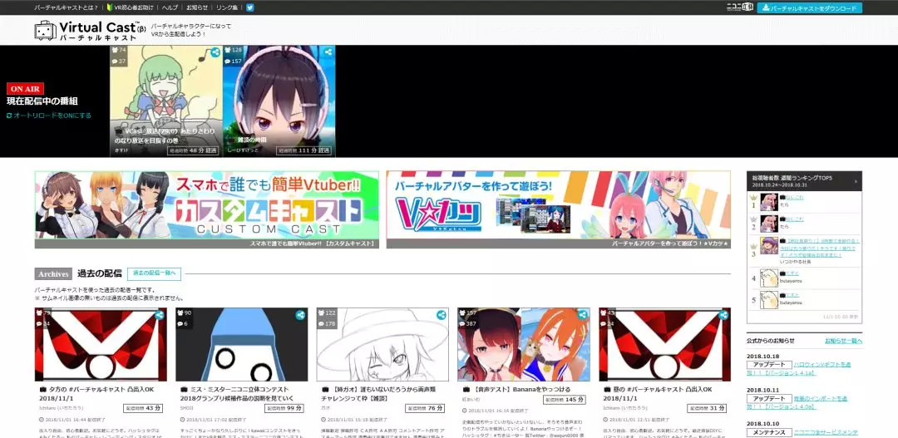Click the Archives gray label
The image size is (898, 438).
(x=53, y=273)
